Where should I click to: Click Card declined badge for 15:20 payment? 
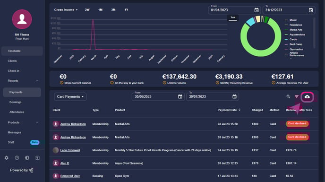tap(297, 124)
